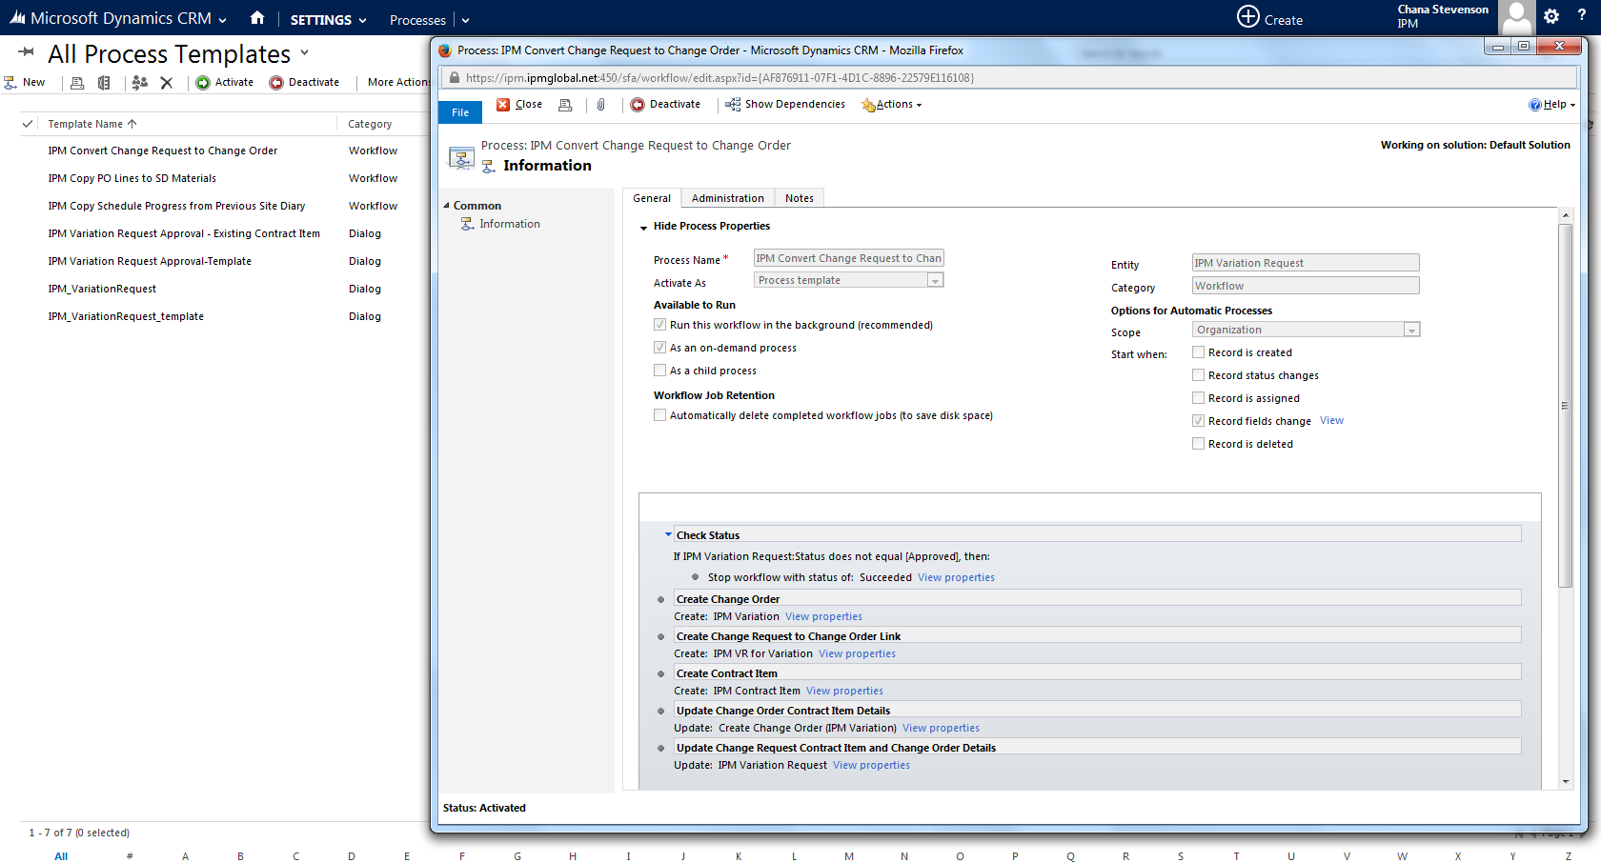Image resolution: width=1601 pixels, height=863 pixels.
Task: Attach a file using the paperclip icon
Action: click(600, 104)
